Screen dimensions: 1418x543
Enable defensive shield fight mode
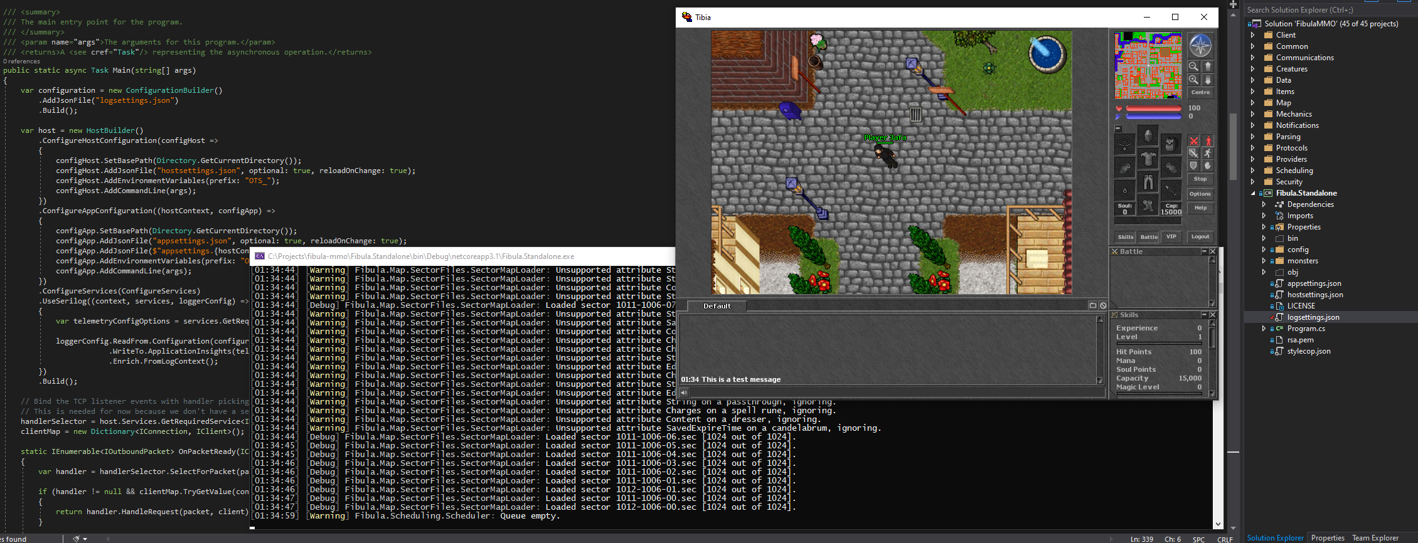[1194, 166]
